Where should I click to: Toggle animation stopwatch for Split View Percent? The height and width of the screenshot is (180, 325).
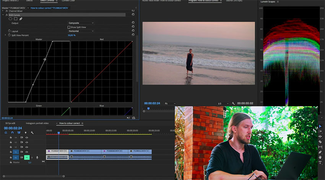click(9, 35)
